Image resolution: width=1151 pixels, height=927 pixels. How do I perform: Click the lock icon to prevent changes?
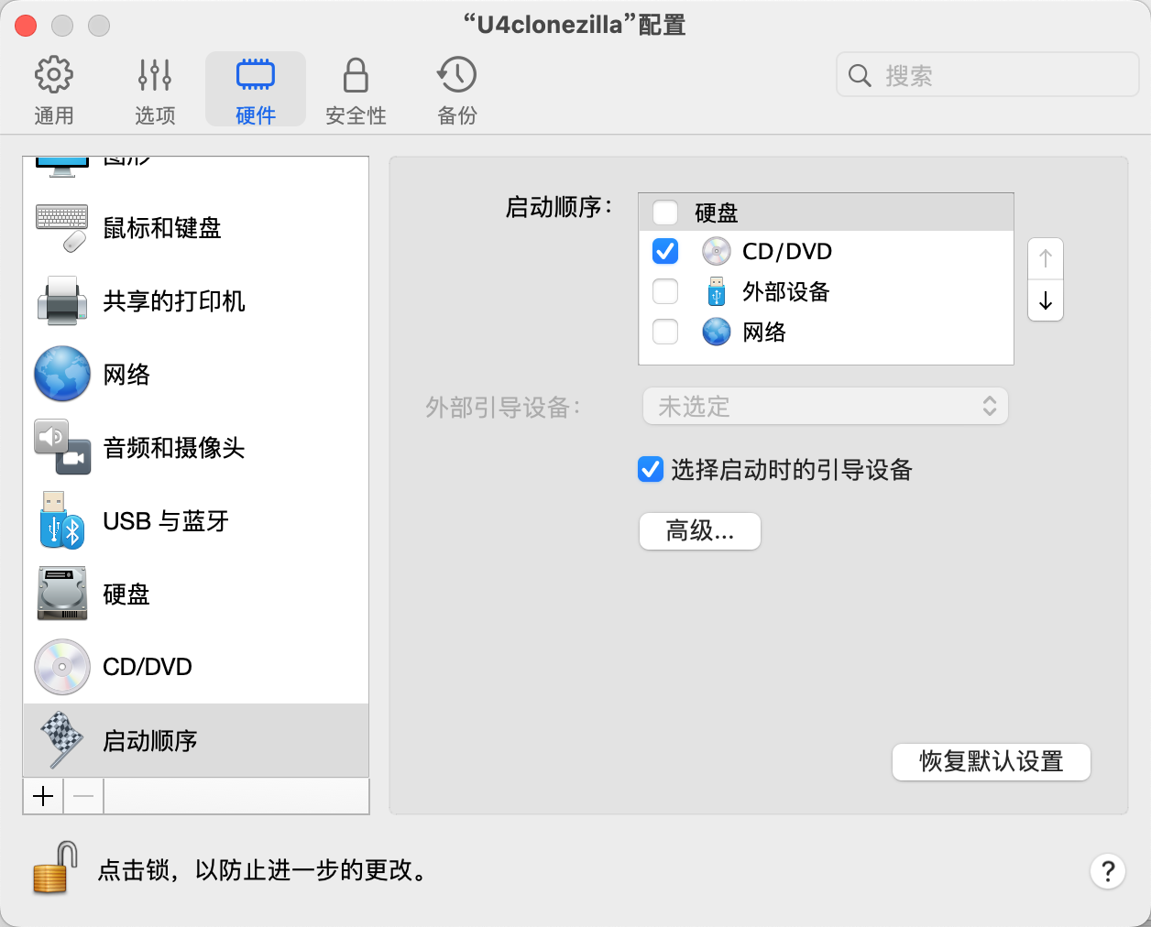click(54, 867)
